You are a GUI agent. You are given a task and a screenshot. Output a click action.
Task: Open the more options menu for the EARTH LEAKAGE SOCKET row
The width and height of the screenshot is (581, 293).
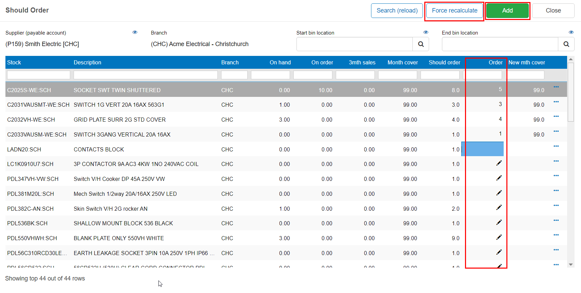point(556,250)
